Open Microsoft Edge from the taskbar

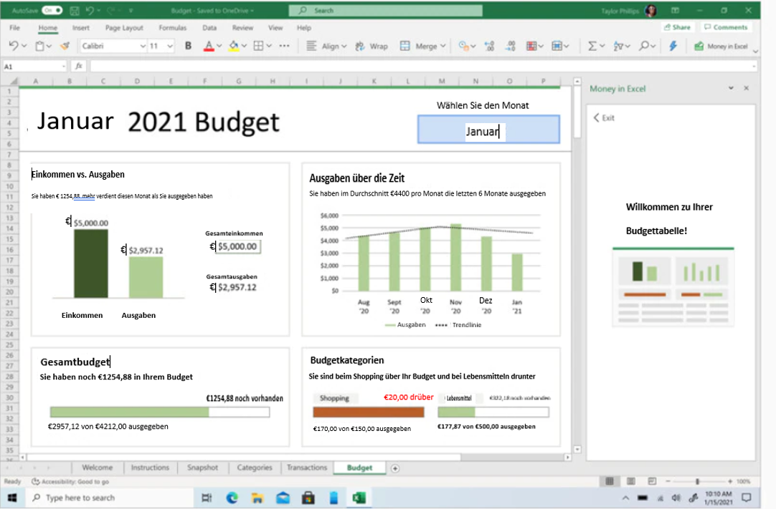pyautogui.click(x=232, y=498)
